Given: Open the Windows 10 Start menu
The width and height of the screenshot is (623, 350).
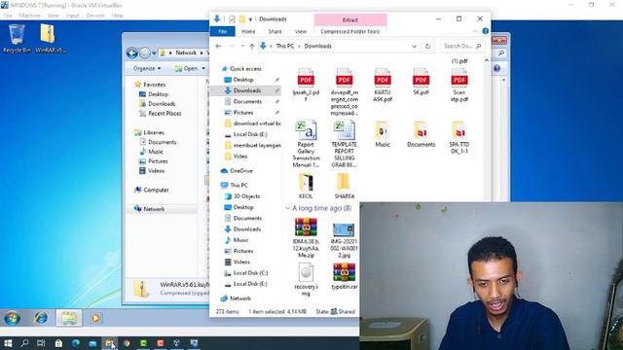Looking at the screenshot, I should click(x=8, y=343).
